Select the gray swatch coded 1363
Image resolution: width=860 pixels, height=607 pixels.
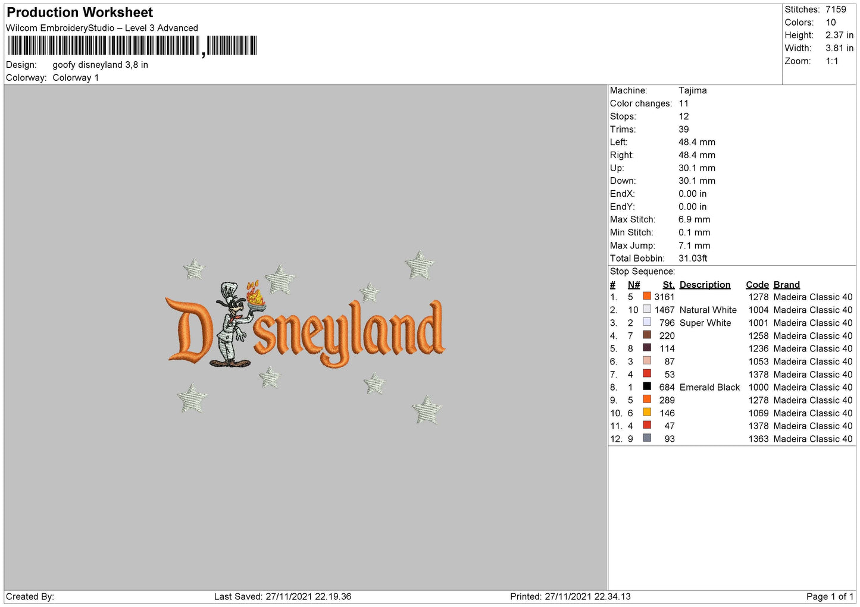click(x=646, y=438)
